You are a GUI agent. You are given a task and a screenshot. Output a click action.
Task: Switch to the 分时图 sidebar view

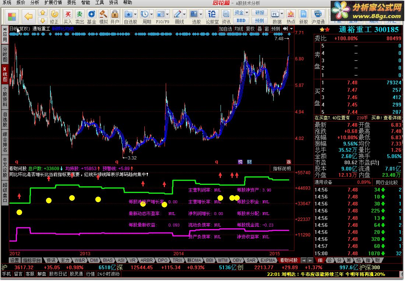point(5,54)
